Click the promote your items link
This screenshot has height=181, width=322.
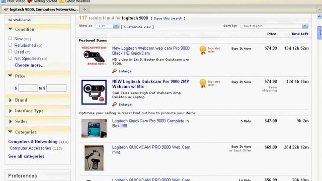[x=178, y=113]
